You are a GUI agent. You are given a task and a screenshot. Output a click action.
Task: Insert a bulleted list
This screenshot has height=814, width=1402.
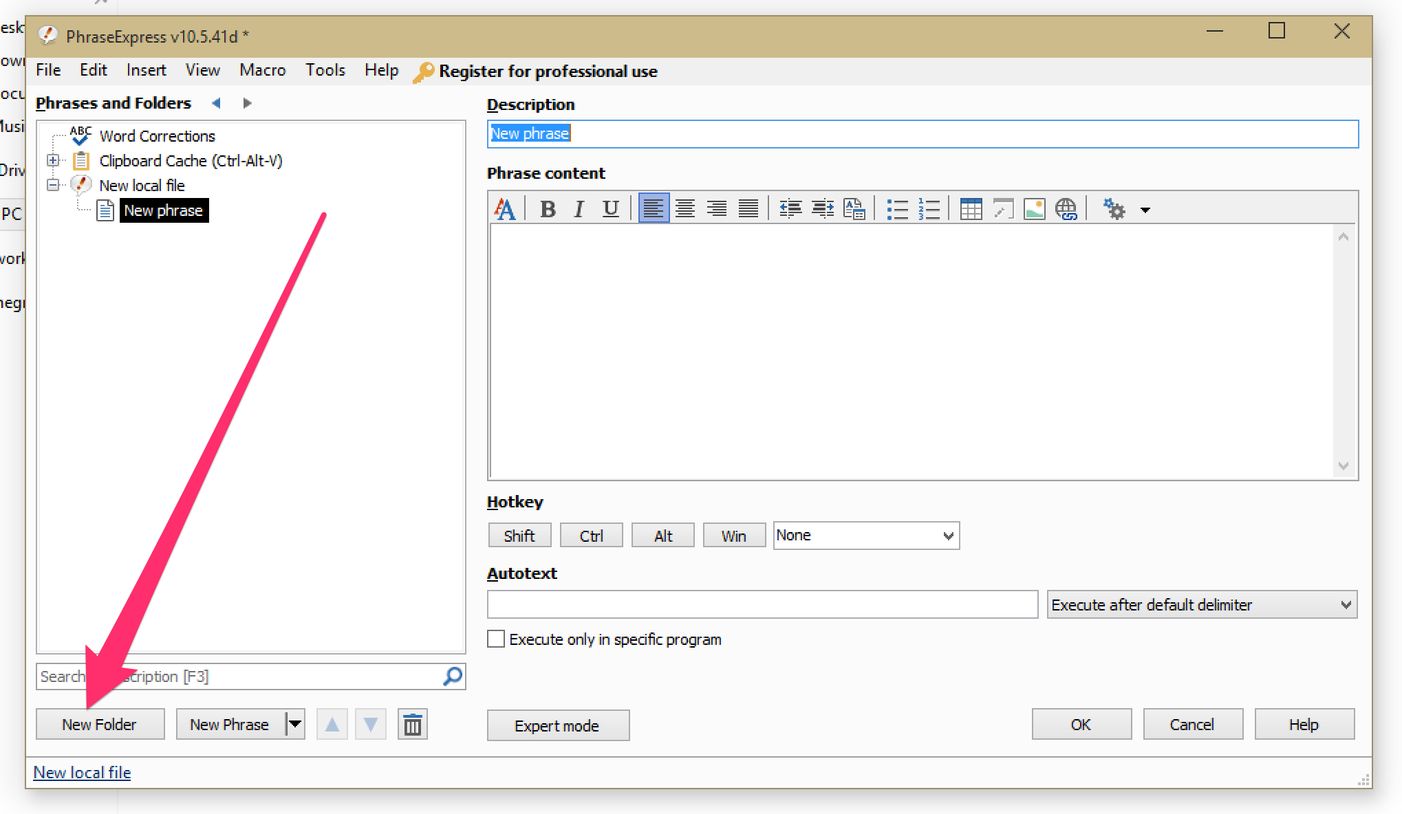pyautogui.click(x=897, y=209)
